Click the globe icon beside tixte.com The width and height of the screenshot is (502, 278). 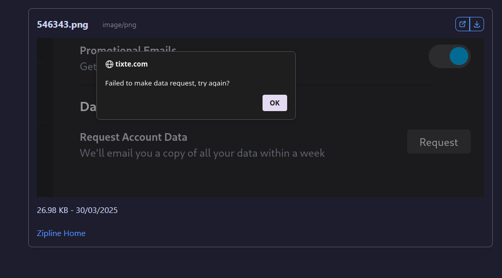tap(109, 64)
